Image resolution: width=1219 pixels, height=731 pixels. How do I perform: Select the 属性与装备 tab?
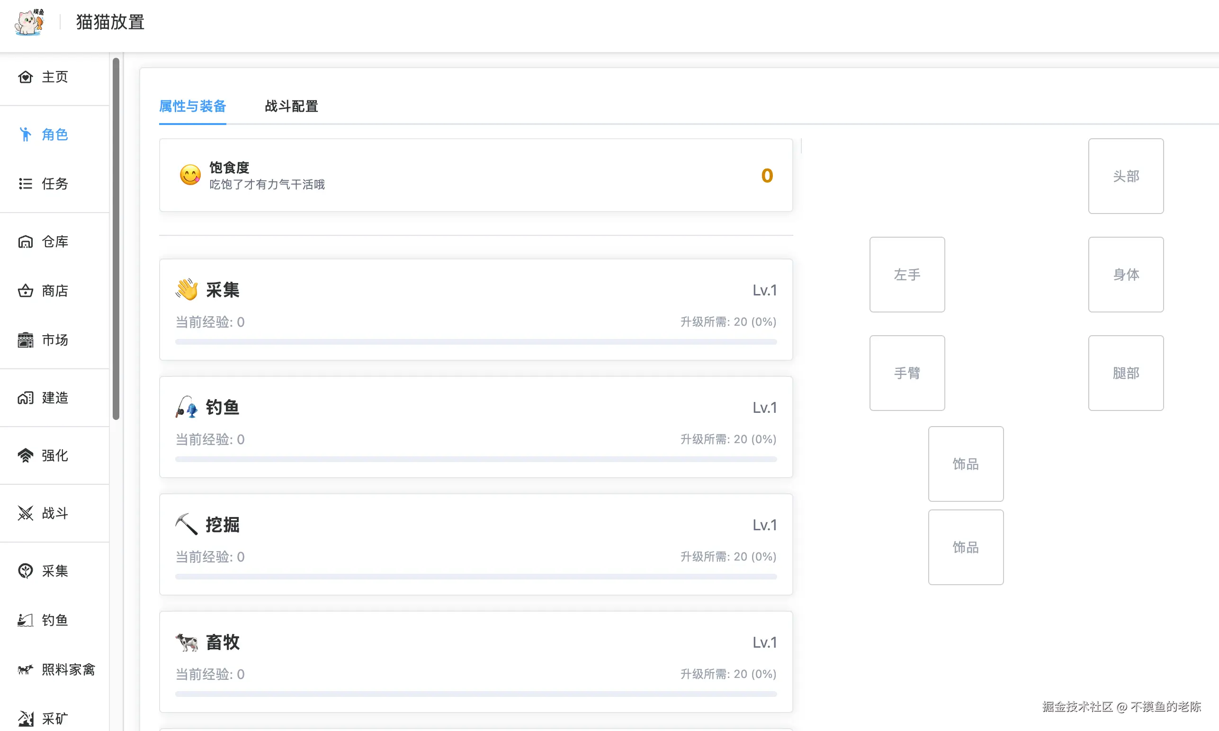[x=192, y=107]
